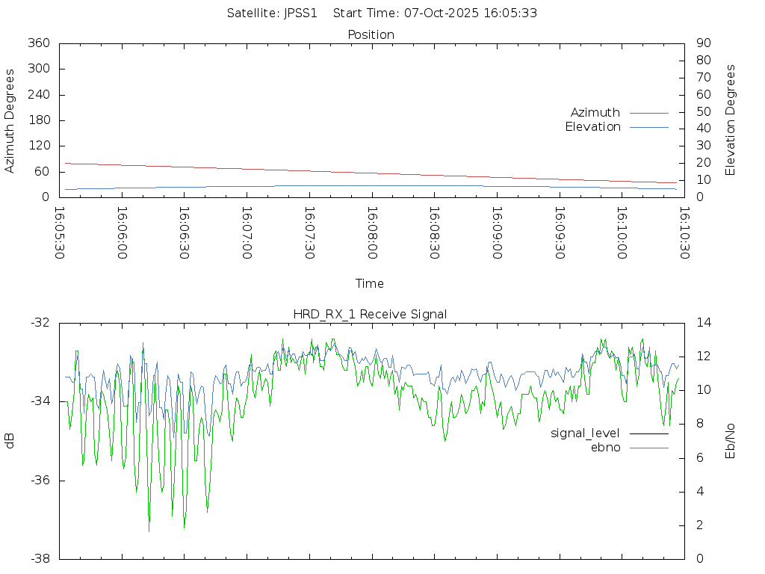Select the signal_level legend text
This screenshot has height=574, width=765.
pos(585,433)
